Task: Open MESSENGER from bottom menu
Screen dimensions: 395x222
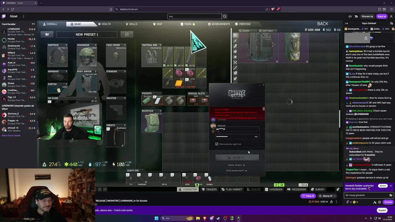Action: pos(297,189)
